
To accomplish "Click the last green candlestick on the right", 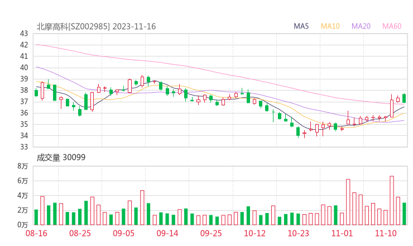I will 404,98.
